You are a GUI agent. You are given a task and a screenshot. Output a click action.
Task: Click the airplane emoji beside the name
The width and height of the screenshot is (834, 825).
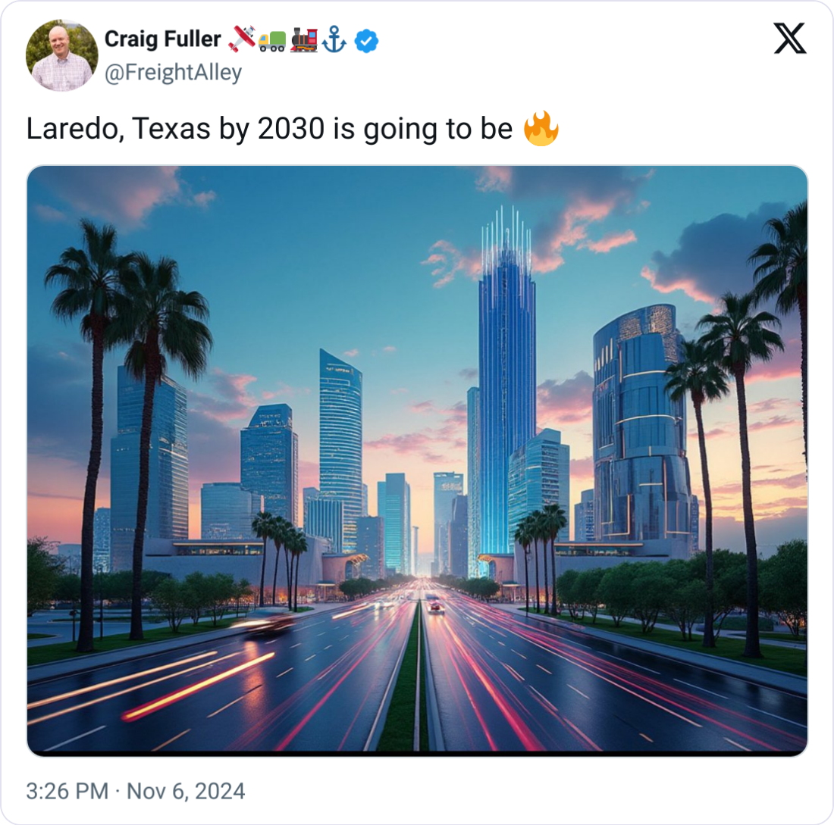pyautogui.click(x=243, y=40)
